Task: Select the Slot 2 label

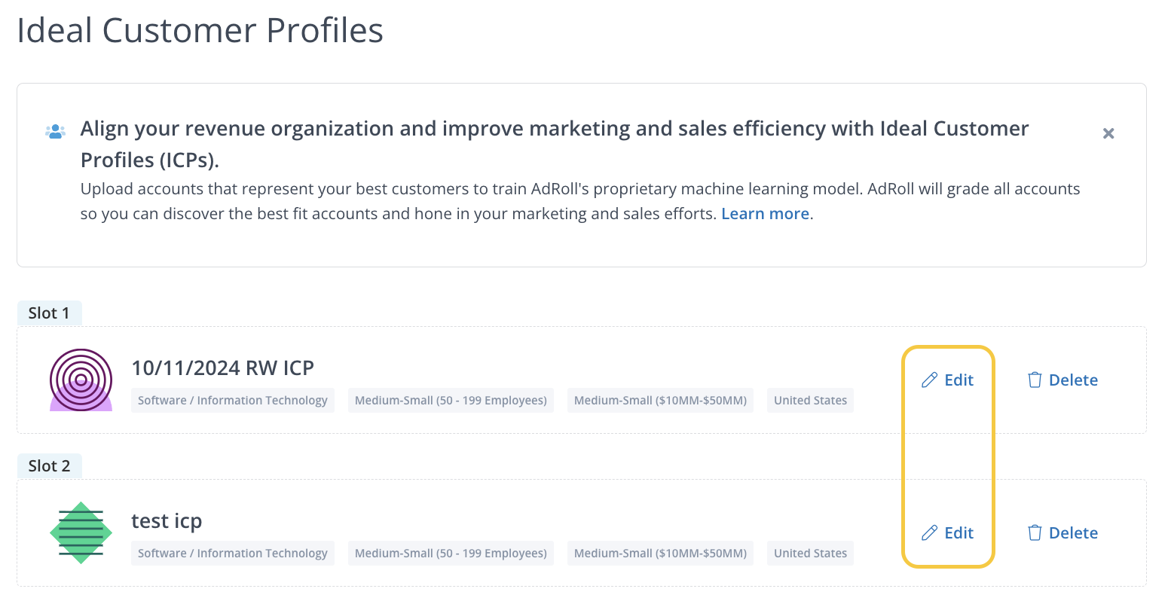Action: pos(49,466)
